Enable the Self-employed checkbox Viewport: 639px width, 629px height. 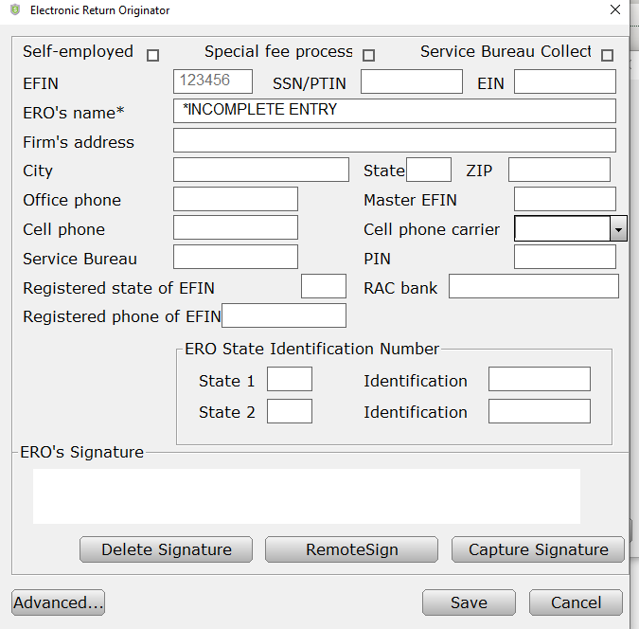[153, 55]
